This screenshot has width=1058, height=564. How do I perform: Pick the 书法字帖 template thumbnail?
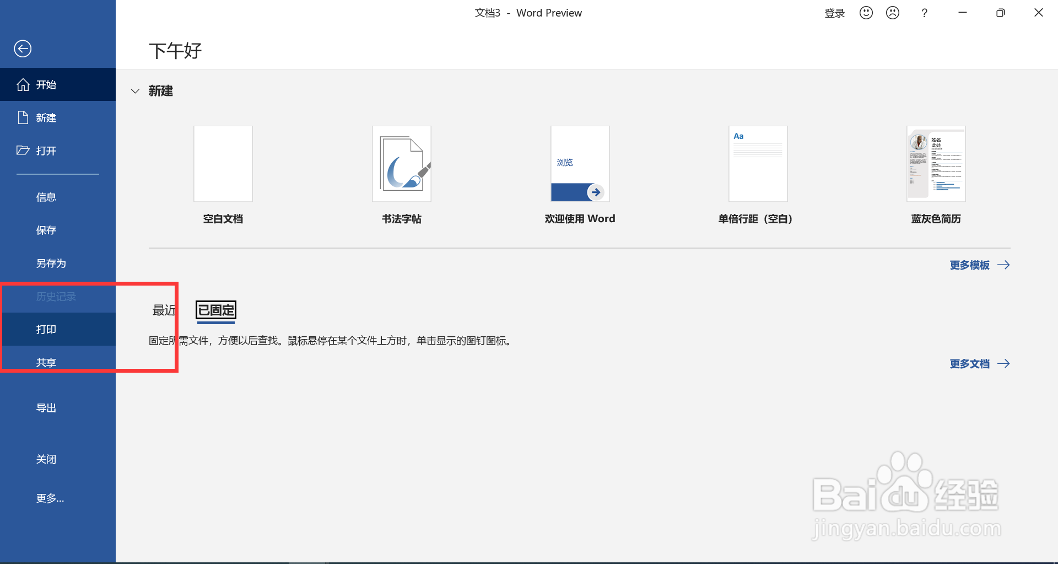(x=402, y=164)
